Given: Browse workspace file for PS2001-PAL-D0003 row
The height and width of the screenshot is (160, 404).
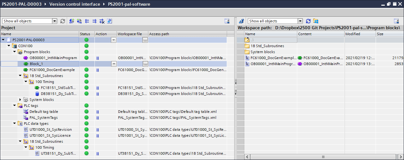Looking at the screenshot, I should coord(145,40).
